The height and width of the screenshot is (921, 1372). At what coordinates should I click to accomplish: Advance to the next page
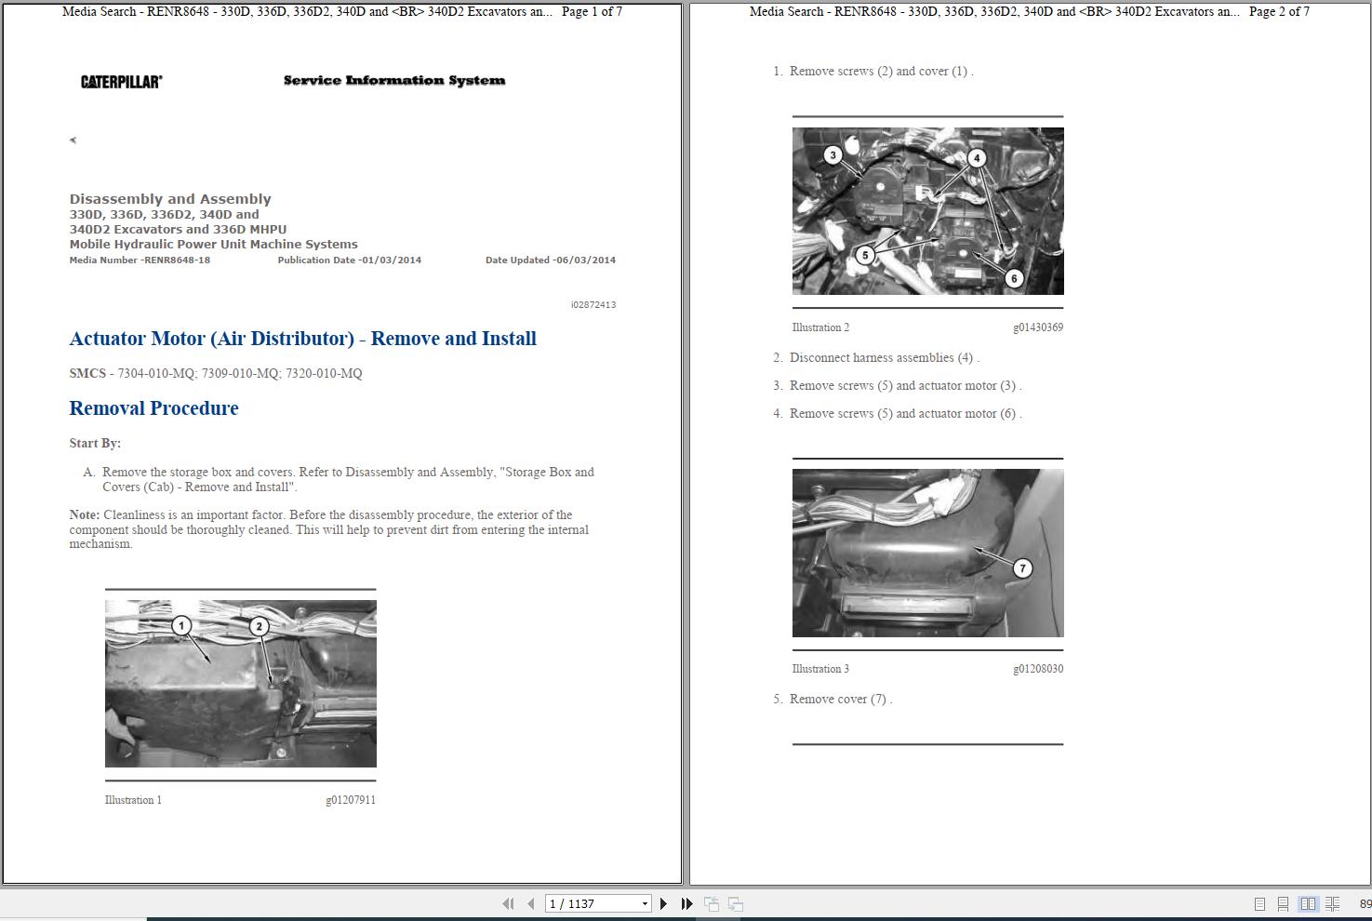663,902
